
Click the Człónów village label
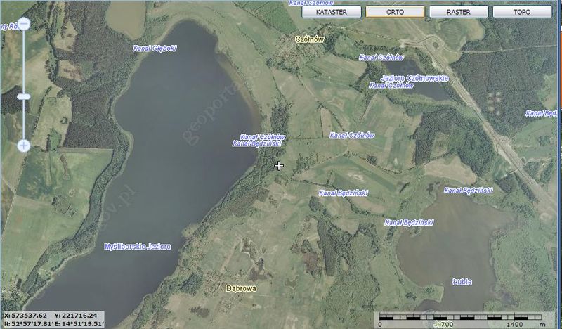coord(310,40)
